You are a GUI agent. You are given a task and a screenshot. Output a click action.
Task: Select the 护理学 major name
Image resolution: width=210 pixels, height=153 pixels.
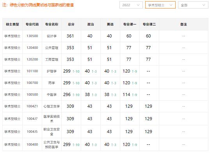[x=52, y=71]
